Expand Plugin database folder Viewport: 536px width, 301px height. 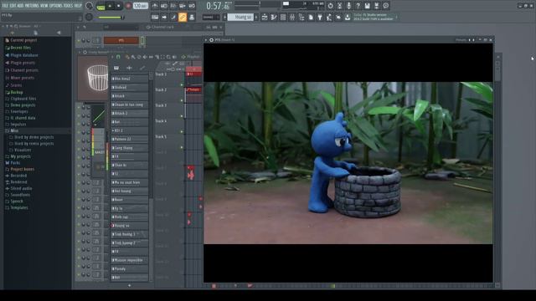coord(24,55)
